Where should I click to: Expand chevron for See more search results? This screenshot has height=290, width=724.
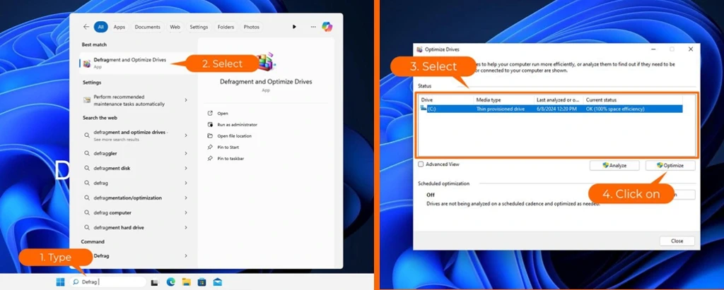click(186, 135)
